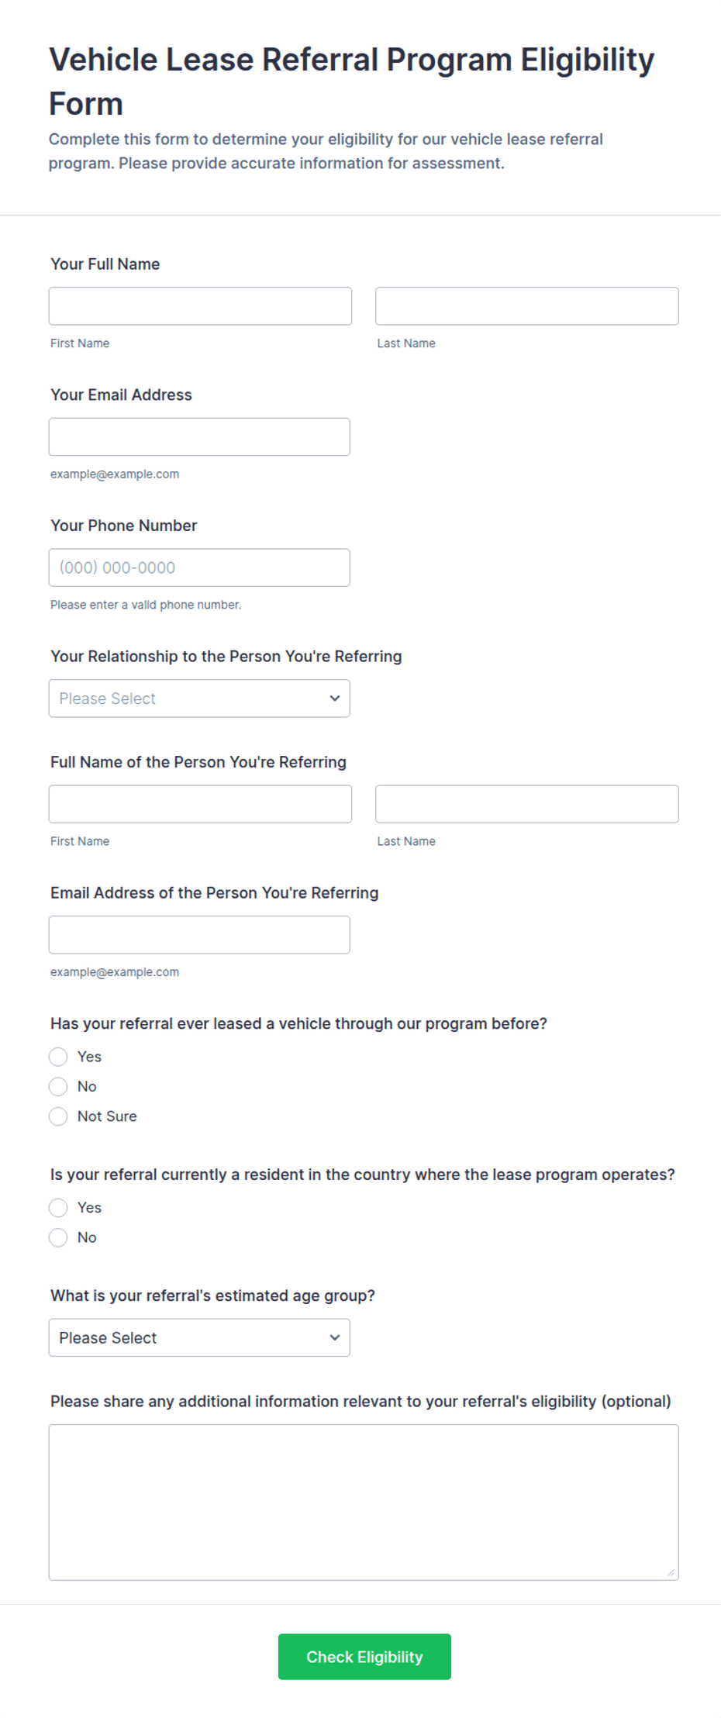This screenshot has width=721, height=1718.
Task: Click the referral's email address input
Action: click(199, 935)
